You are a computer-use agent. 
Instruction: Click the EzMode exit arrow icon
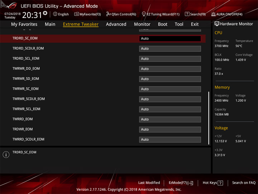tap(191, 183)
